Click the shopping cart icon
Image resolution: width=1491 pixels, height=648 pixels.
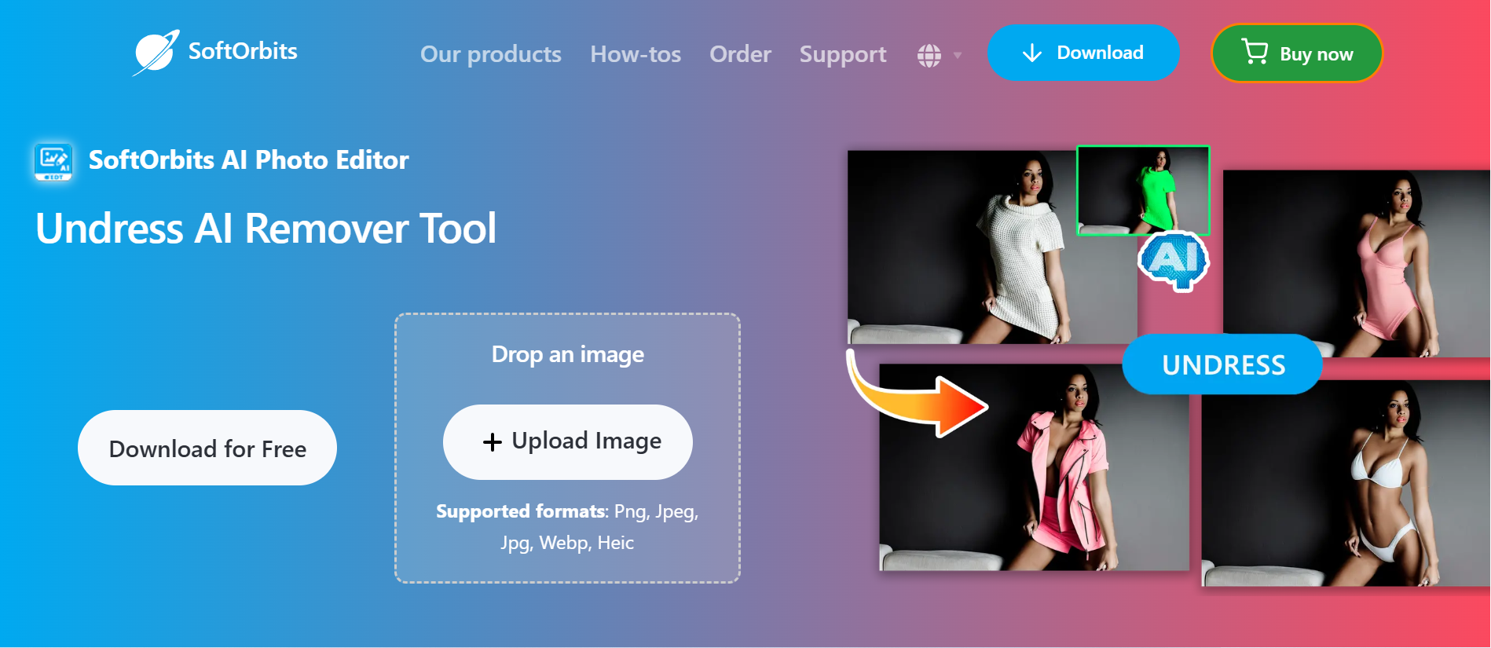click(x=1255, y=52)
